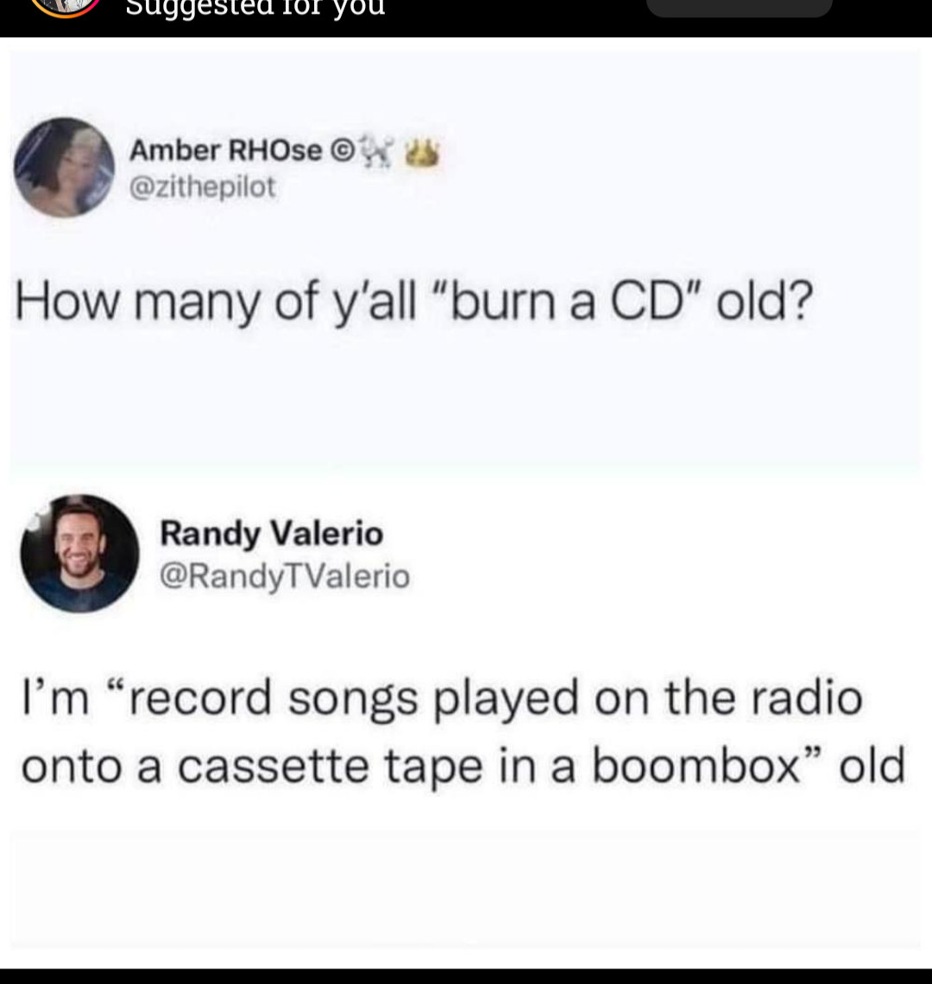The image size is (932, 984).
Task: Click the word "old?" in first tweet
Action: [x=765, y=301]
